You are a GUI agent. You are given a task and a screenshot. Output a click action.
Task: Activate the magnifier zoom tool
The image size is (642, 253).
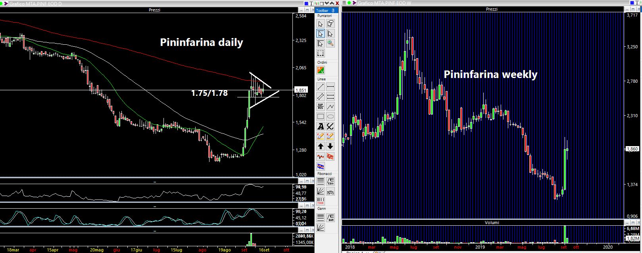click(x=330, y=43)
